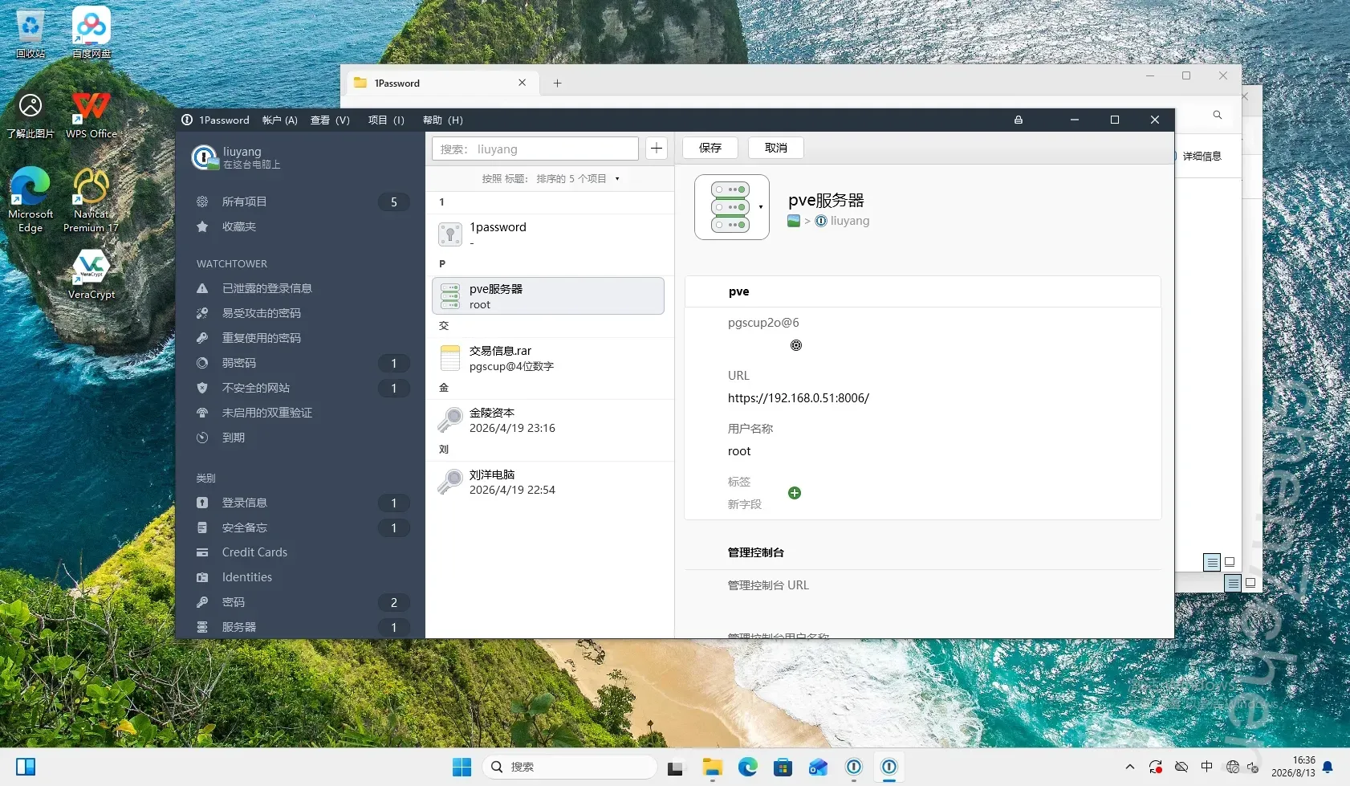Open Outlook from the taskbar
The image size is (1350, 786).
point(819,768)
